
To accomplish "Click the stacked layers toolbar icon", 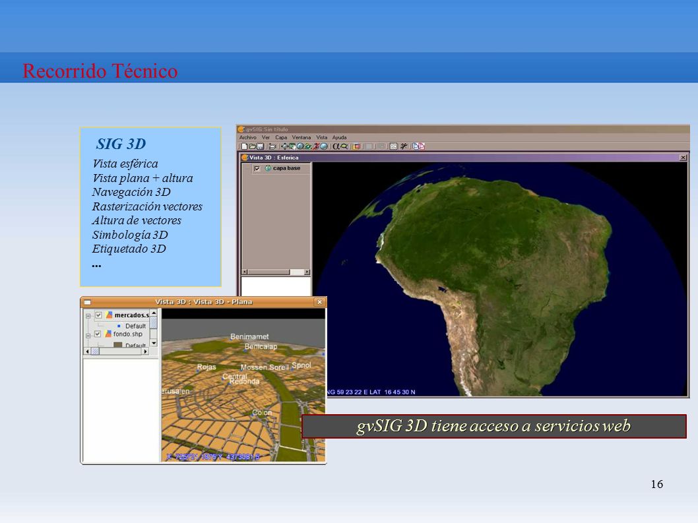I will pos(272,146).
